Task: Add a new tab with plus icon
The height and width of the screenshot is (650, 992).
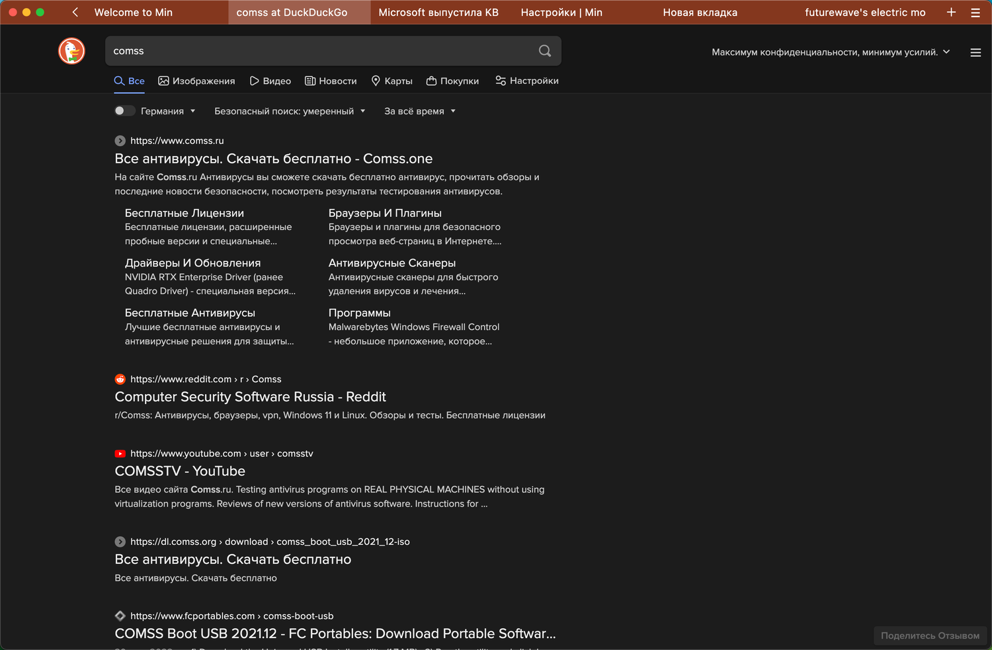Action: tap(951, 12)
